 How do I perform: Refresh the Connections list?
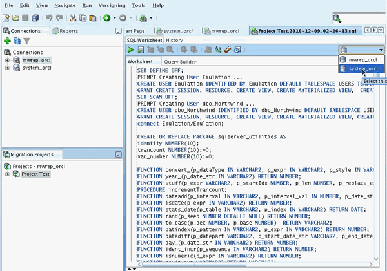(17, 41)
